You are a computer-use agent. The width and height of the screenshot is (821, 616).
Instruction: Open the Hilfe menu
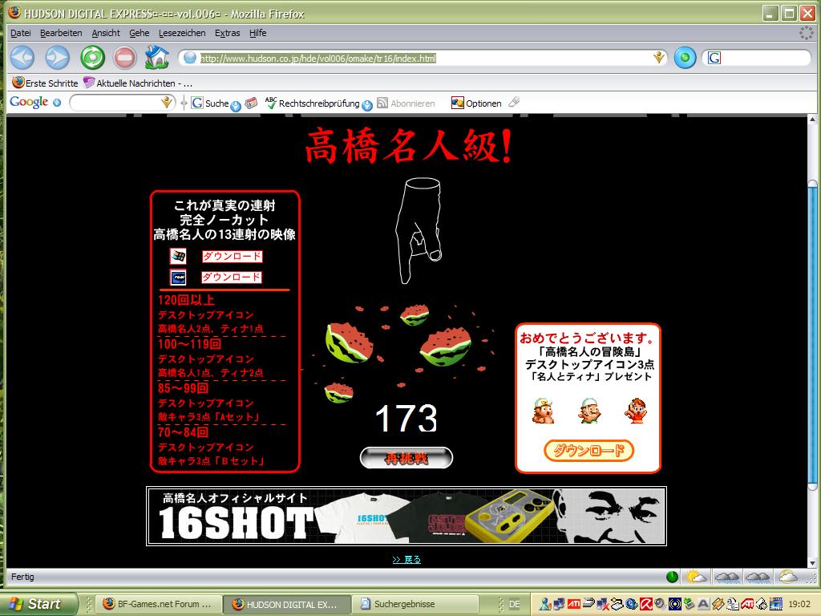pyautogui.click(x=257, y=33)
